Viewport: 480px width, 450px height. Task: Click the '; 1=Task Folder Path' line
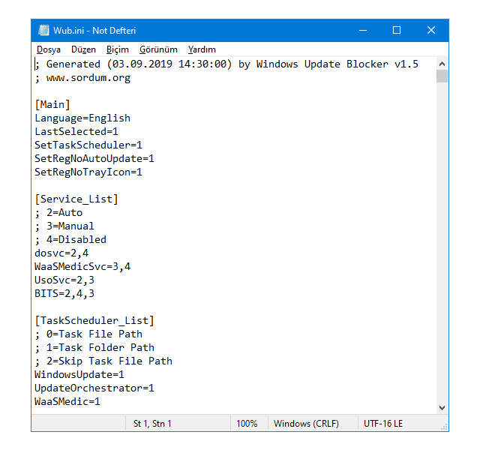click(94, 348)
